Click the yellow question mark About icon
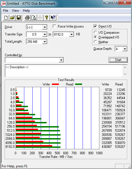 click(x=47, y=18)
